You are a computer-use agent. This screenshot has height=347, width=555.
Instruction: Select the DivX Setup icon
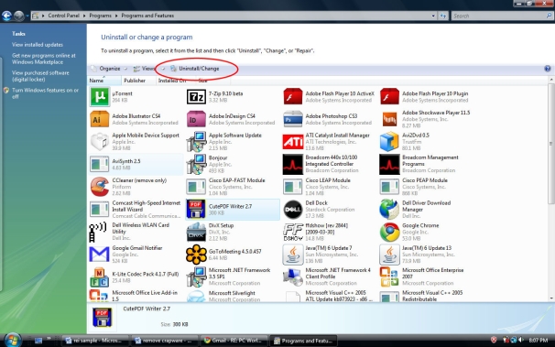(196, 232)
